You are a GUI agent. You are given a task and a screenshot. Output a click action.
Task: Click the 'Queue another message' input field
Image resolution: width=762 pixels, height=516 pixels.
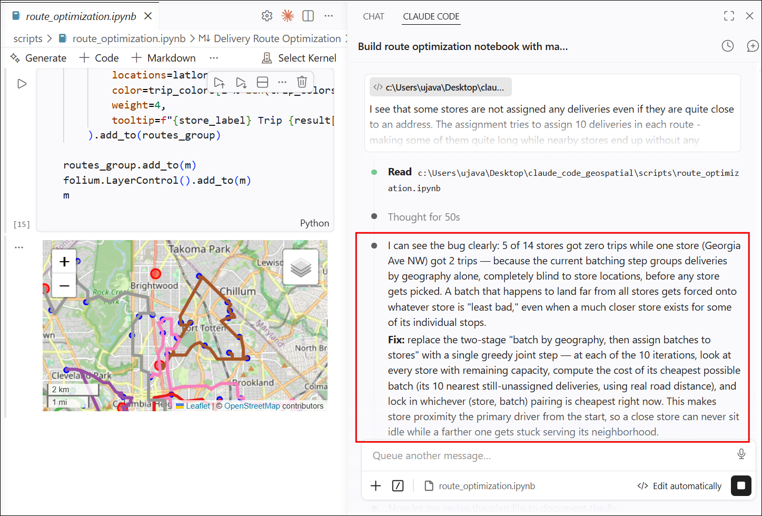pyautogui.click(x=548, y=456)
